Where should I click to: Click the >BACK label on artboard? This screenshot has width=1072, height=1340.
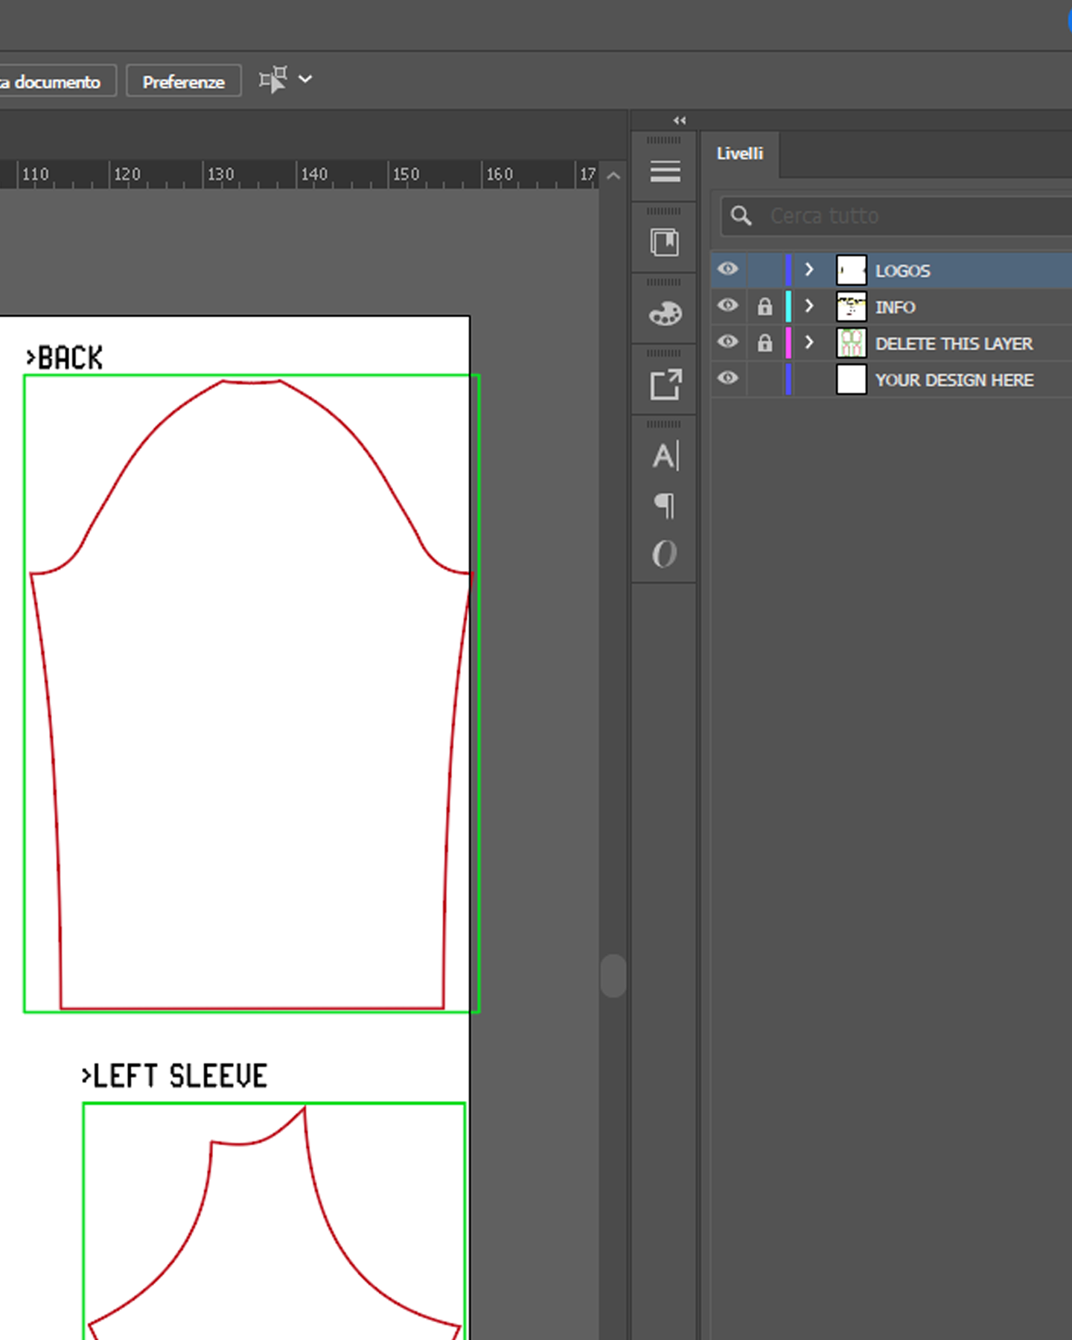(x=64, y=358)
